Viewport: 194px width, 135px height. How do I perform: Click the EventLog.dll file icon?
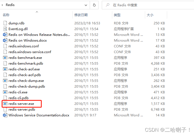(x=5, y=29)
